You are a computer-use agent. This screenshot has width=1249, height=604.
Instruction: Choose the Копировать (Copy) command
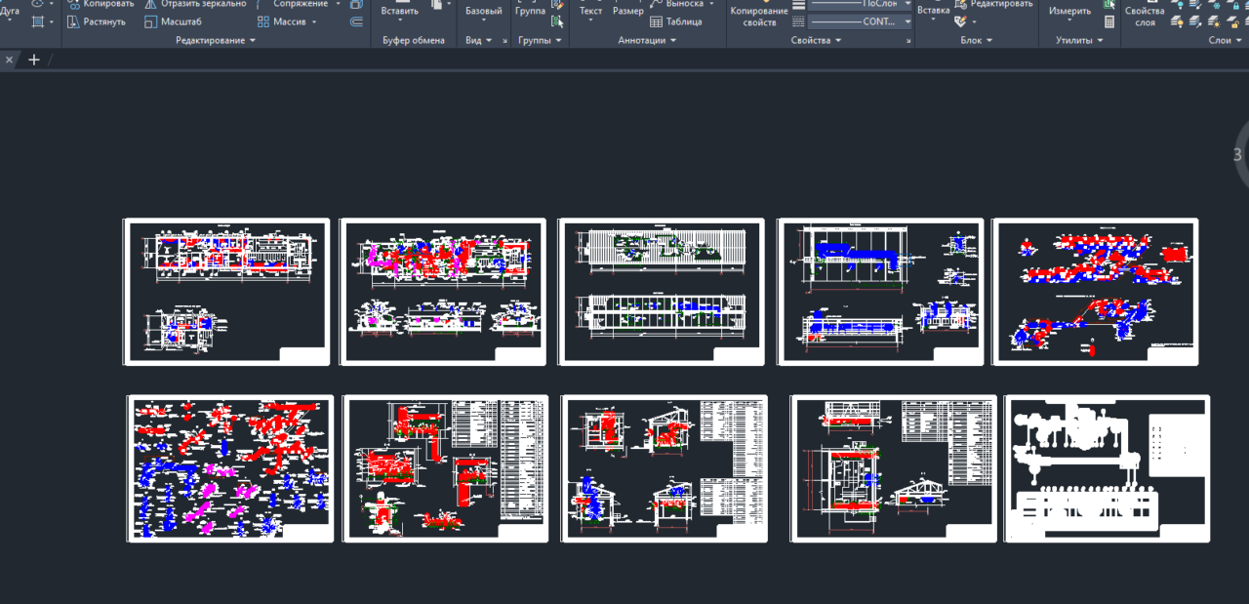coord(101,4)
